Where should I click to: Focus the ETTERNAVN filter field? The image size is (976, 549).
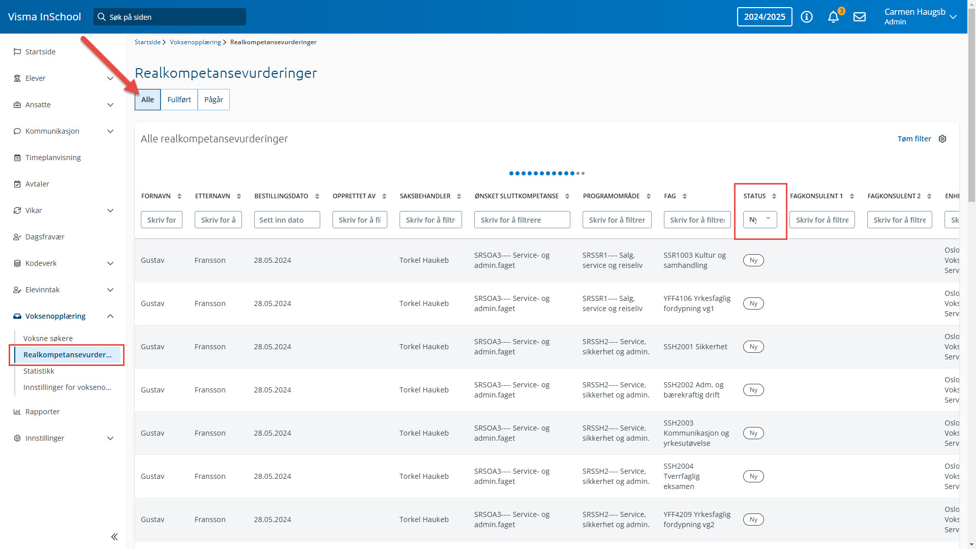tap(218, 220)
